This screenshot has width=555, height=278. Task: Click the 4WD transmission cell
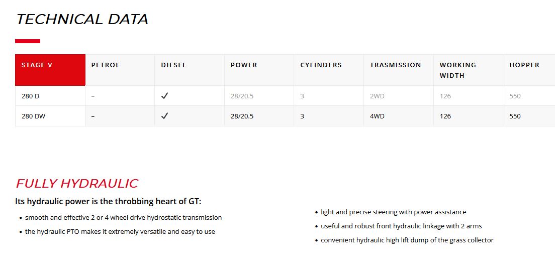pos(377,116)
